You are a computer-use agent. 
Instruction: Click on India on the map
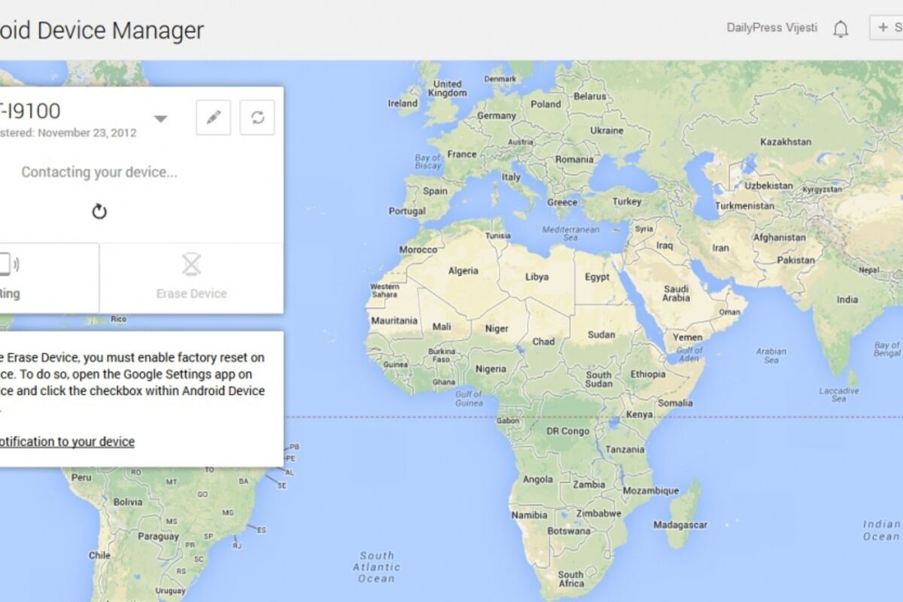[847, 299]
